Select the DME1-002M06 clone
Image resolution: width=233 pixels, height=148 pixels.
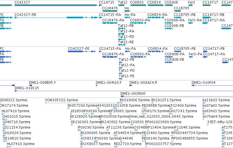(177, 96)
